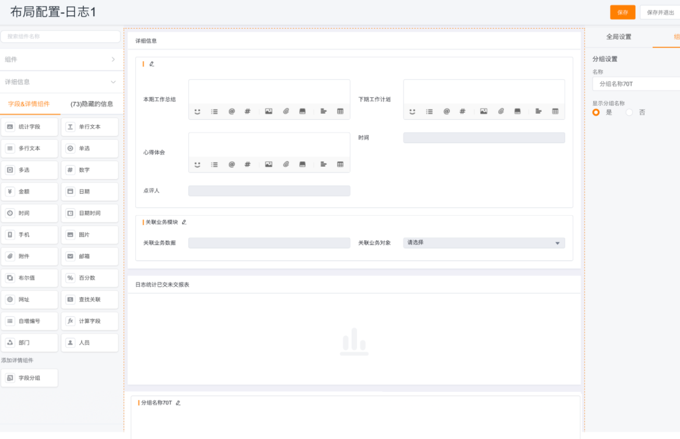The height and width of the screenshot is (439, 680).
Task: Click attachment icon in 心得体会 editor
Action: (286, 165)
